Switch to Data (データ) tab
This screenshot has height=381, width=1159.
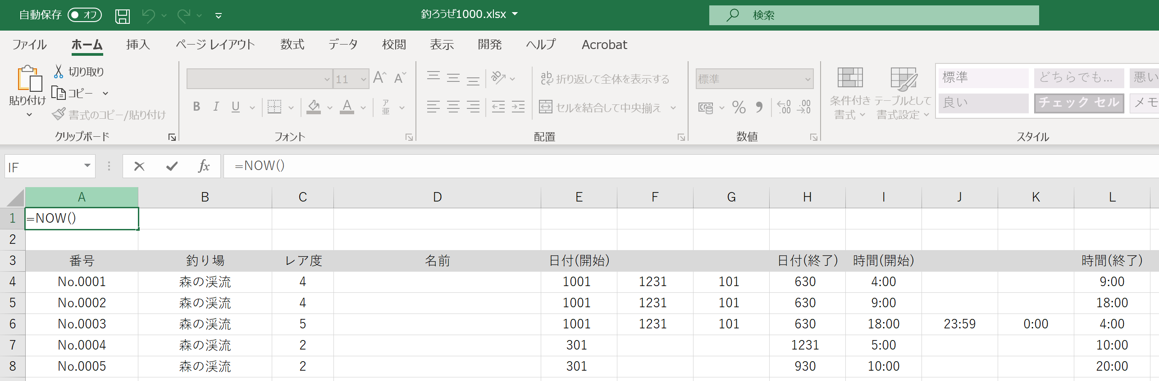(x=343, y=45)
